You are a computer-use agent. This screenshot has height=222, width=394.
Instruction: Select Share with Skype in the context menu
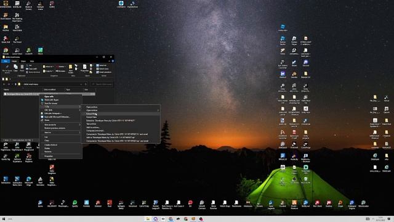click(60, 100)
